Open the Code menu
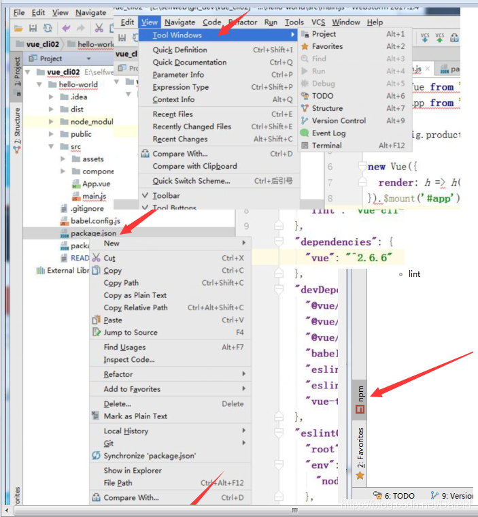Image resolution: width=478 pixels, height=517 pixels. tap(212, 22)
